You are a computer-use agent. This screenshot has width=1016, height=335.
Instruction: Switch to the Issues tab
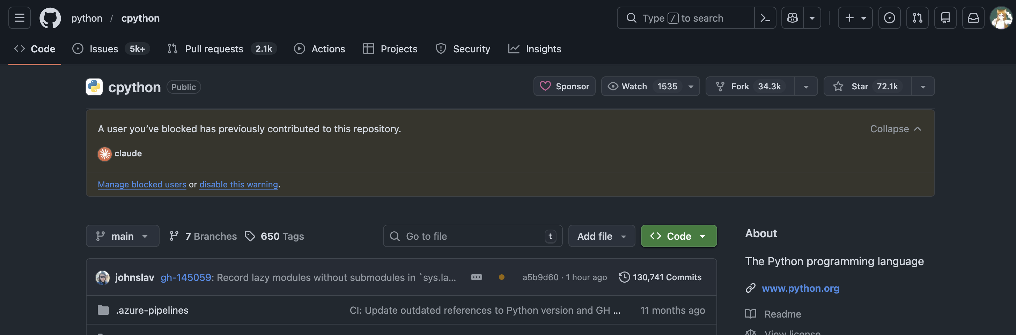tap(111, 49)
